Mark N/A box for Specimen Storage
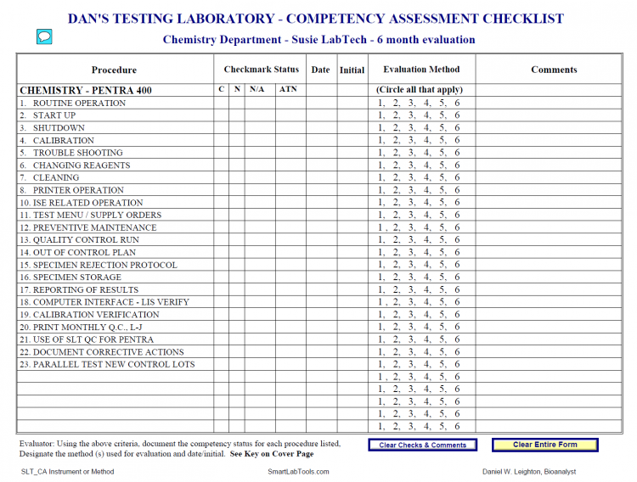 pos(258,277)
